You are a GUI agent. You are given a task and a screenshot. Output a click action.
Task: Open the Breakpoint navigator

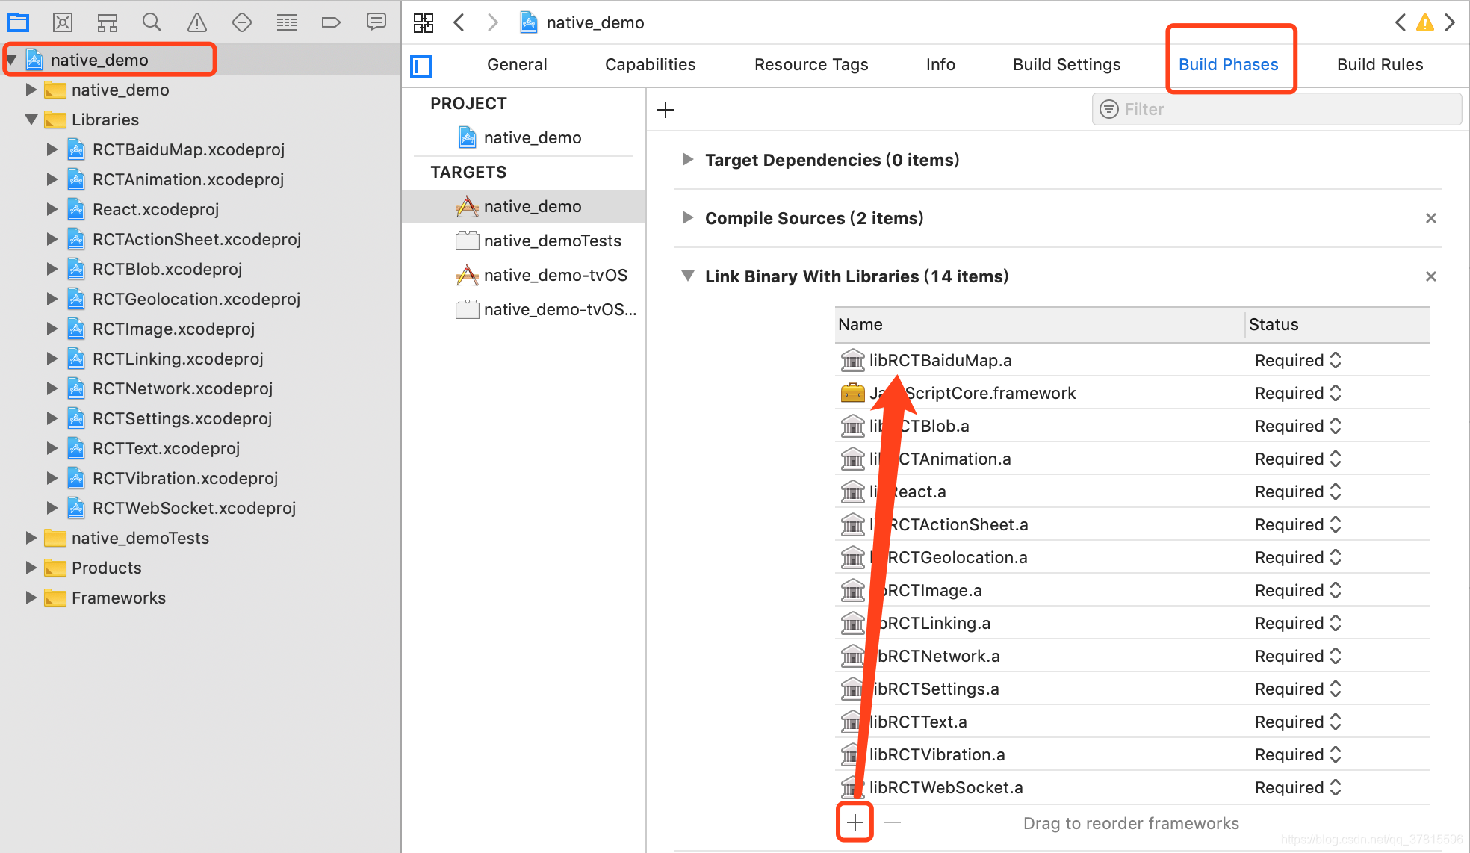331,22
